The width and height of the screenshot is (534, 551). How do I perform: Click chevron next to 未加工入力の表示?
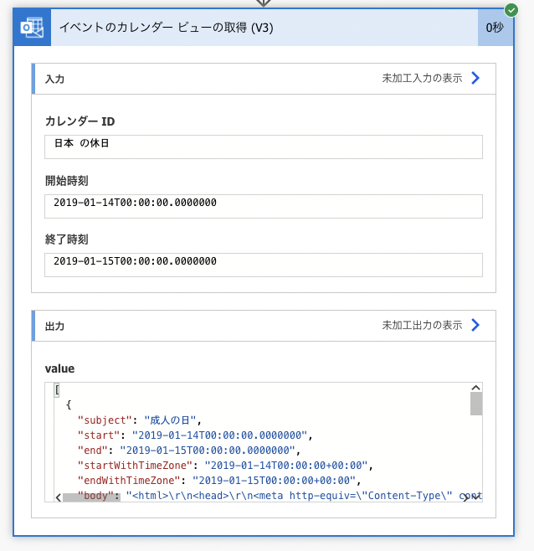pyautogui.click(x=475, y=78)
